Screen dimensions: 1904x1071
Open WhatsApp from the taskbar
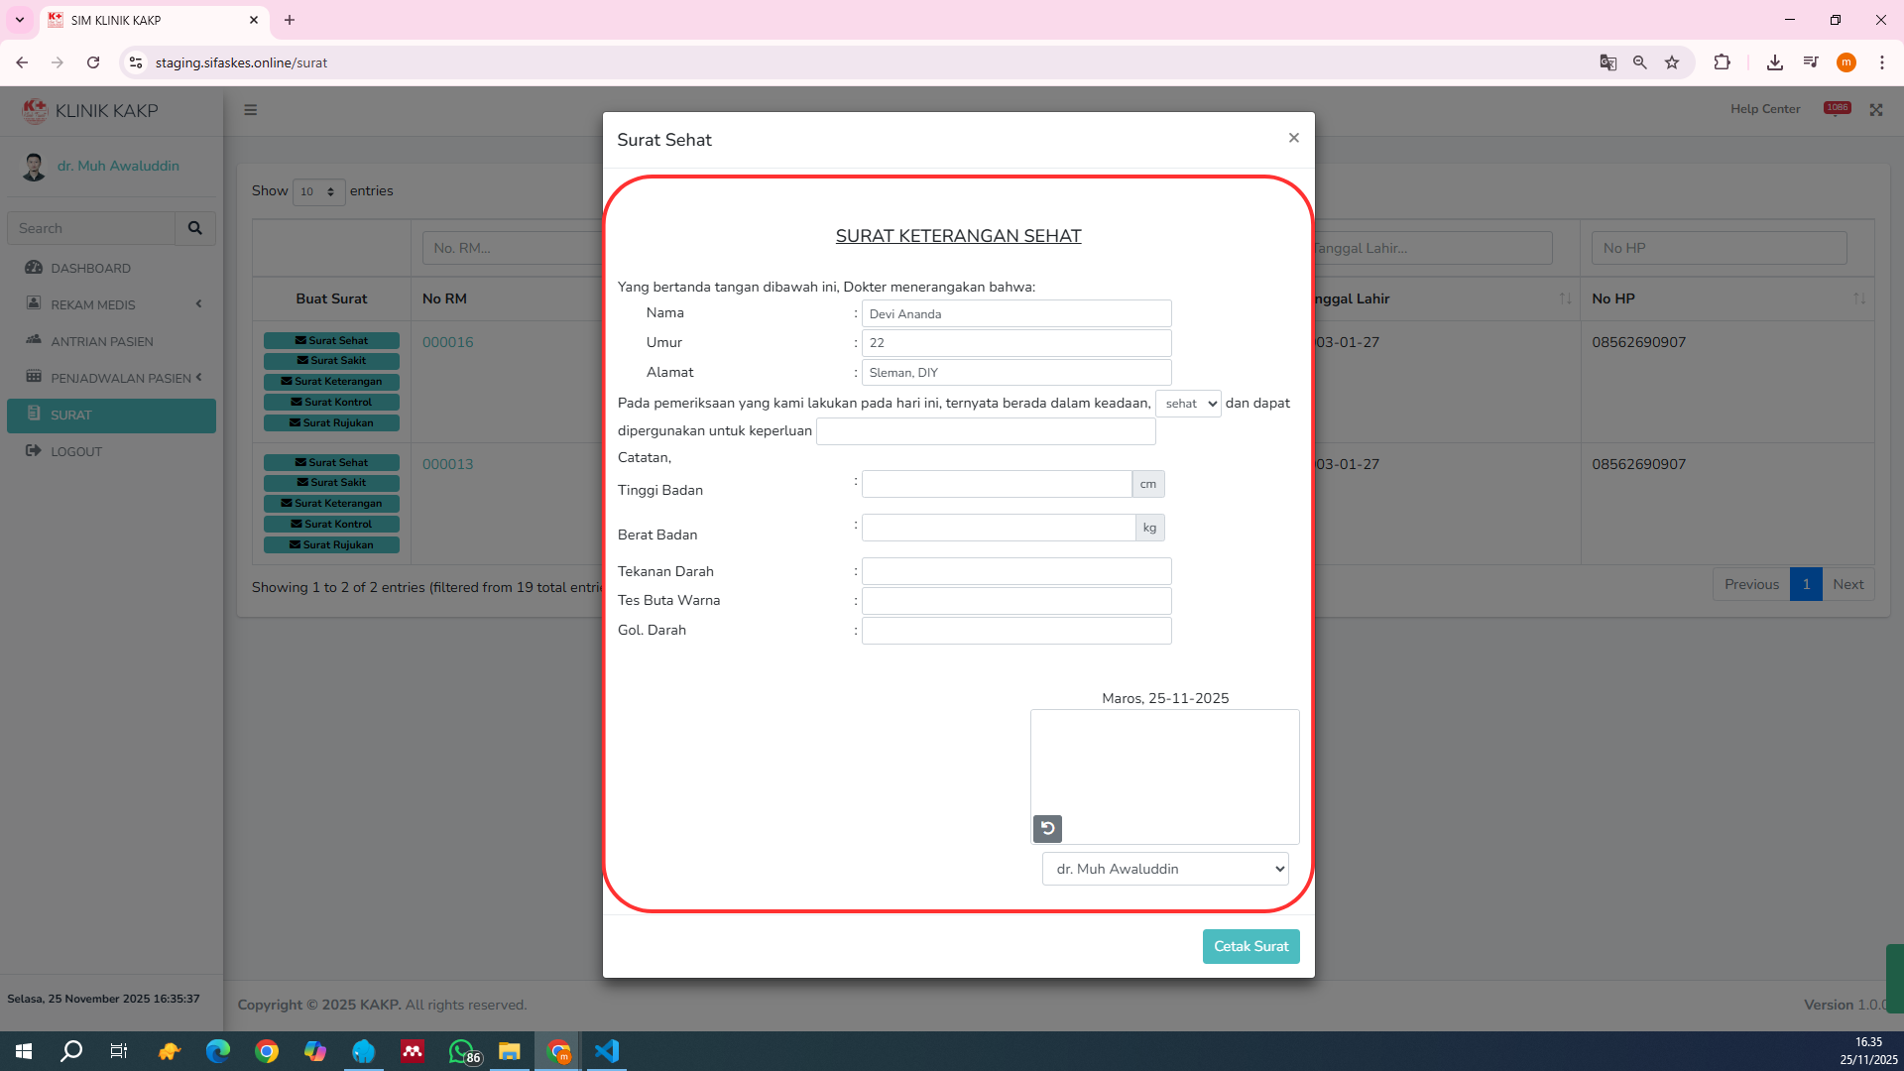[x=462, y=1051]
